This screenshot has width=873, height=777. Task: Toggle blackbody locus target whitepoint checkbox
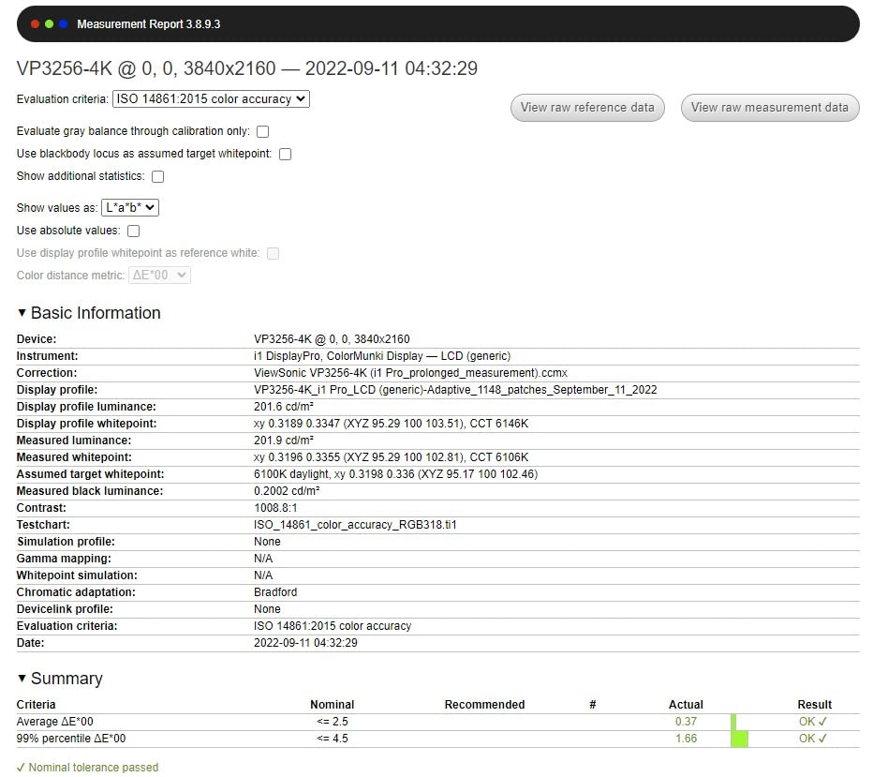286,154
